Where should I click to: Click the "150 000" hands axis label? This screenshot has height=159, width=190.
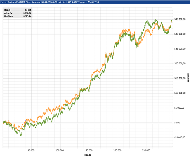(x=88, y=151)
